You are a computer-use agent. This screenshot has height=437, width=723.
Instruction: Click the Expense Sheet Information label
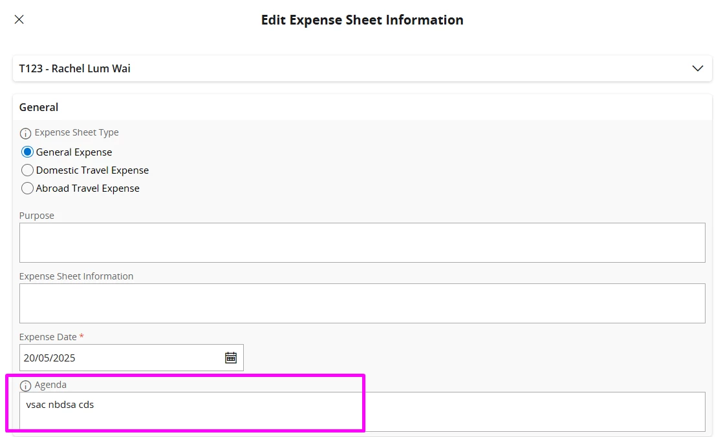(x=76, y=276)
